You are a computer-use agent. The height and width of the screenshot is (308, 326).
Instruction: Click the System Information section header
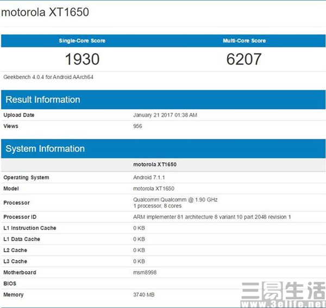[163, 149]
